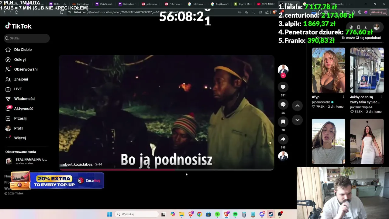Click the browser Aktualizuj update button
Image resolution: width=389 pixels, height=219 pixels.
[378, 12]
